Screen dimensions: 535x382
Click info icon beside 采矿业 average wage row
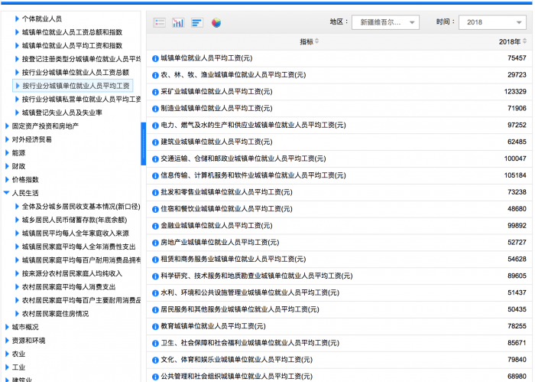pos(155,92)
